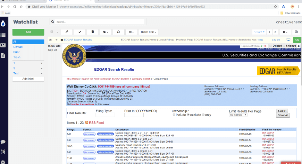Select the 'include' ownership radio button
Image resolution: width=302 pixels, height=164 pixels.
pos(173,115)
